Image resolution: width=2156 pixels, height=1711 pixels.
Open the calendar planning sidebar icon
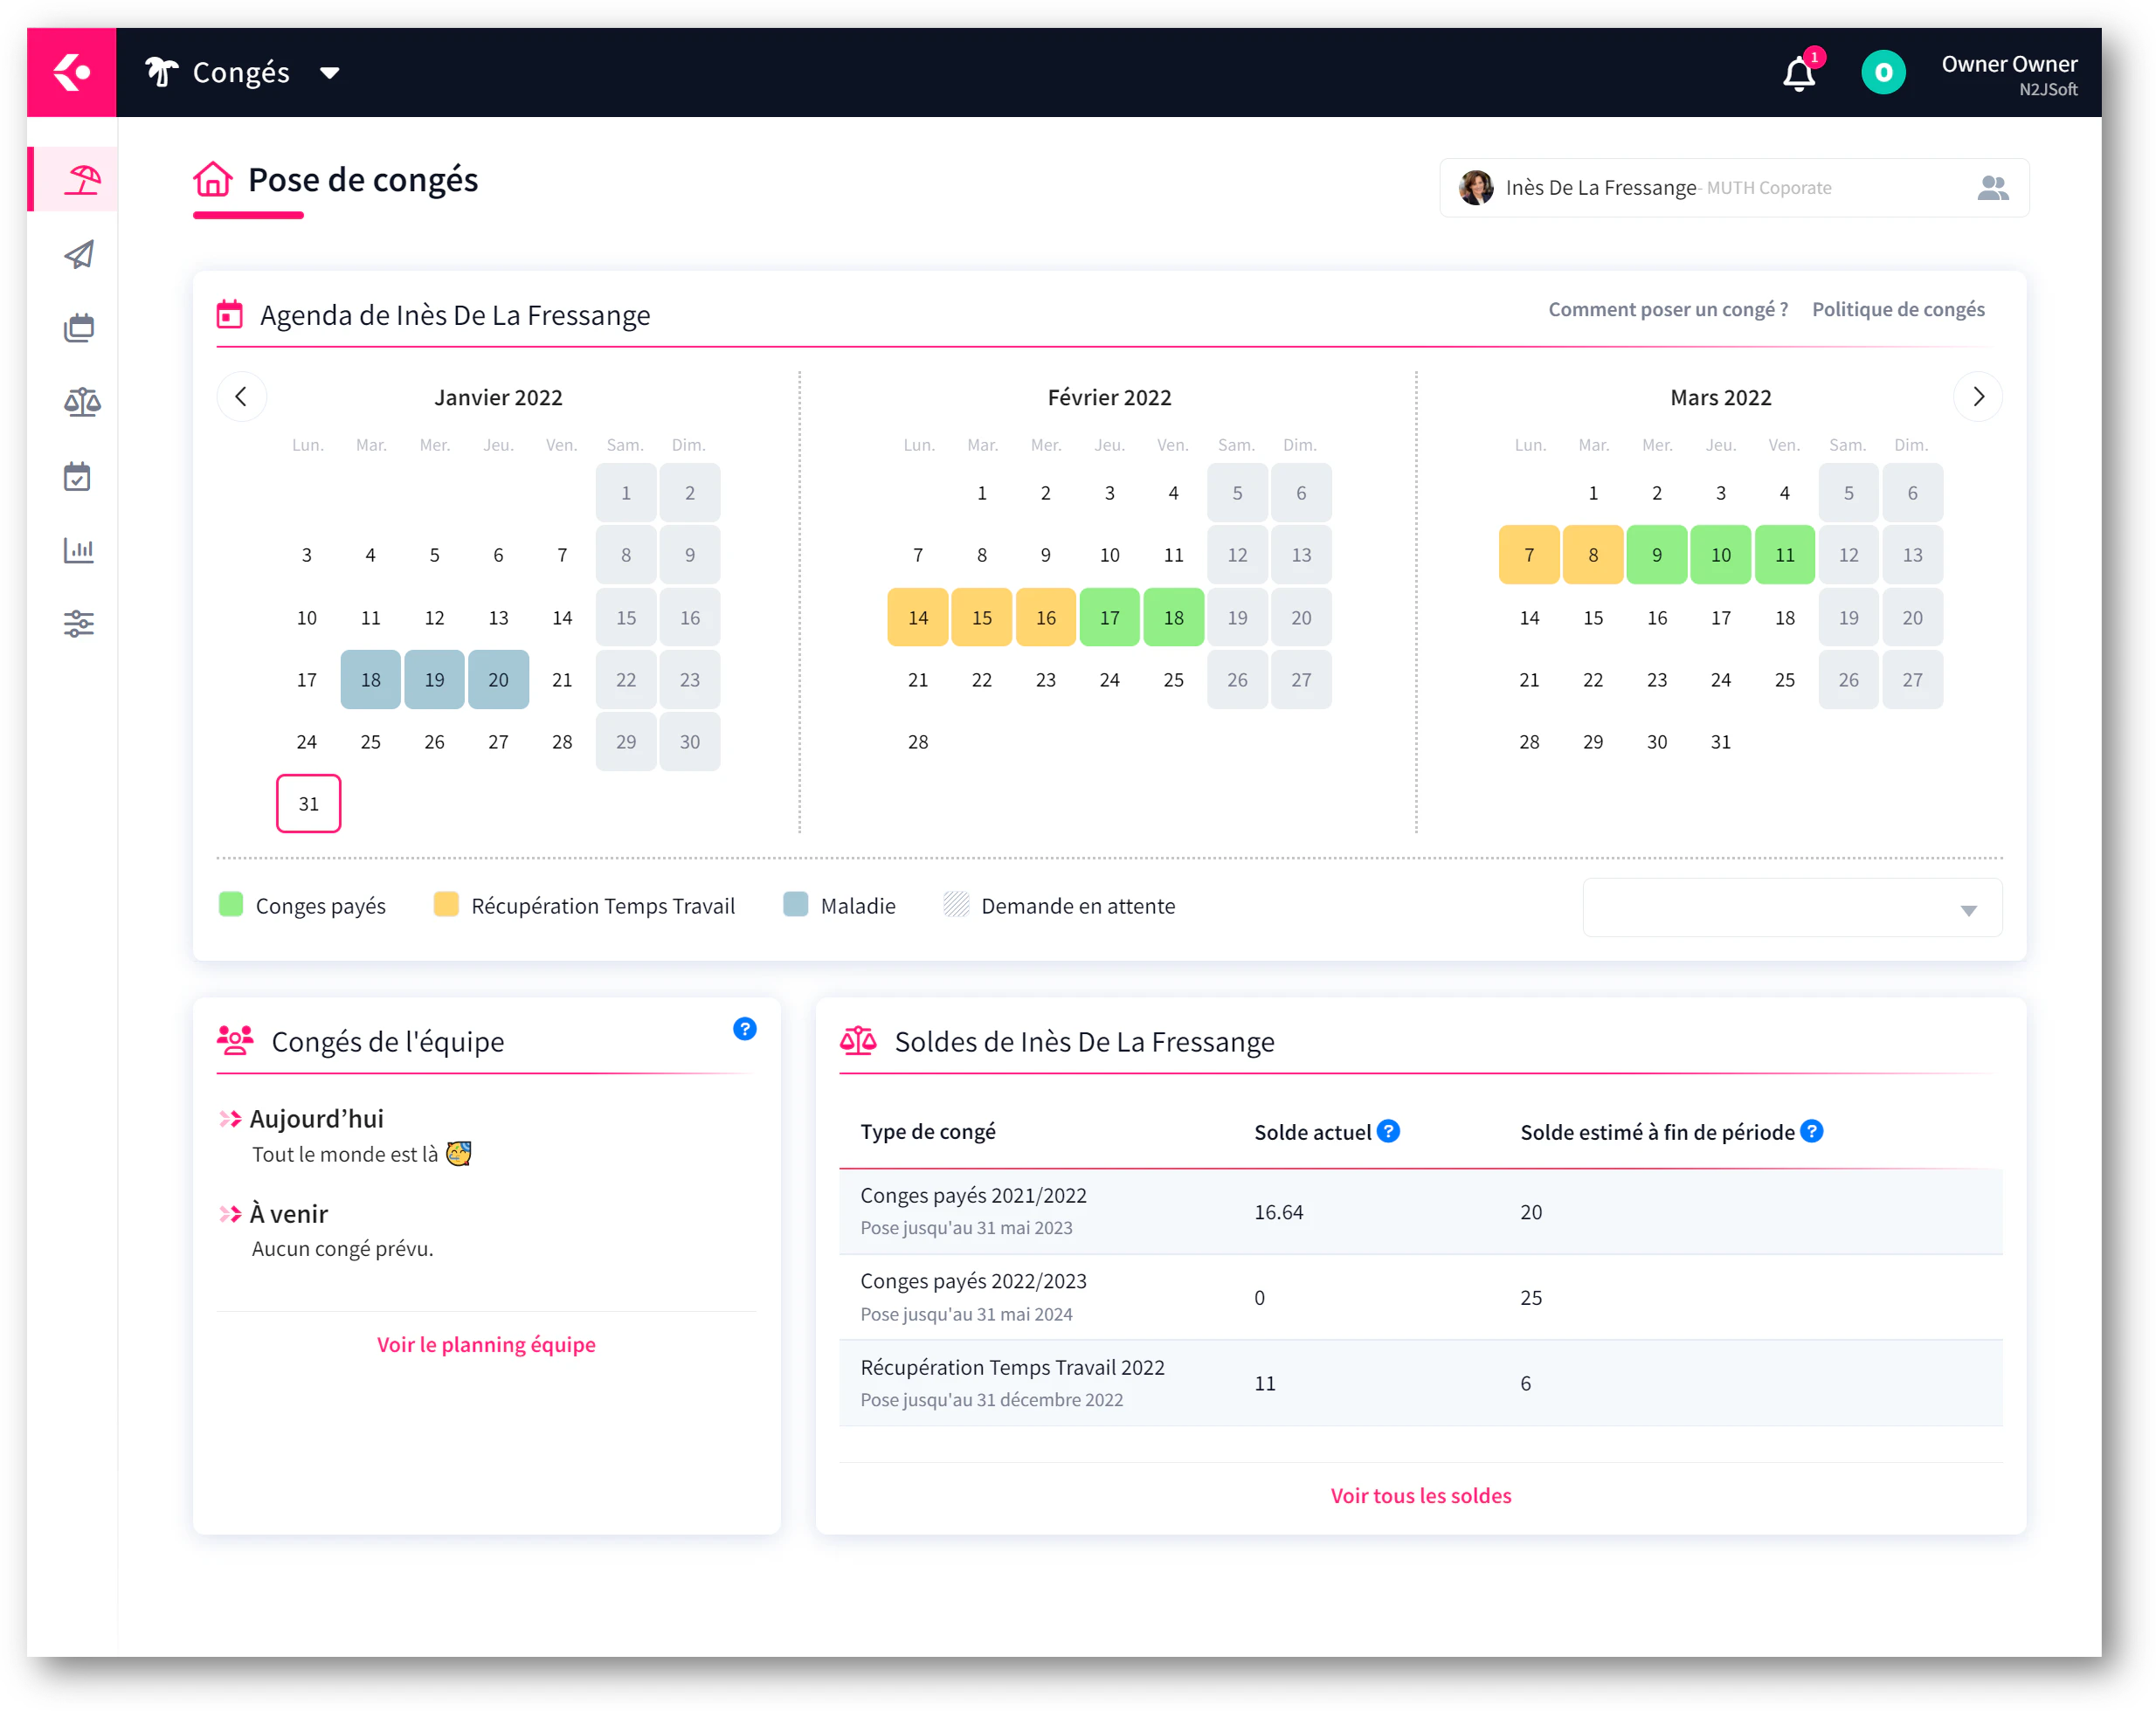coord(82,328)
